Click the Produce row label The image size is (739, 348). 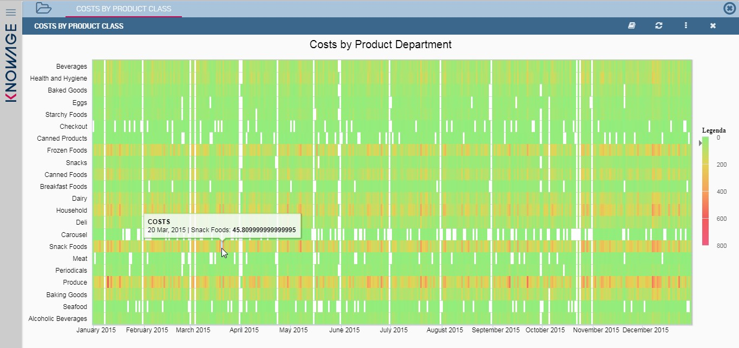tap(75, 283)
